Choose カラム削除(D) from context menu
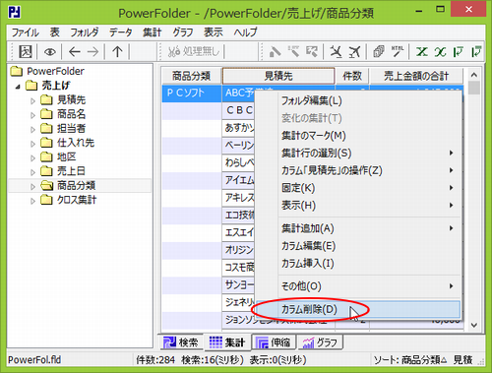The width and height of the screenshot is (492, 373). 358,309
